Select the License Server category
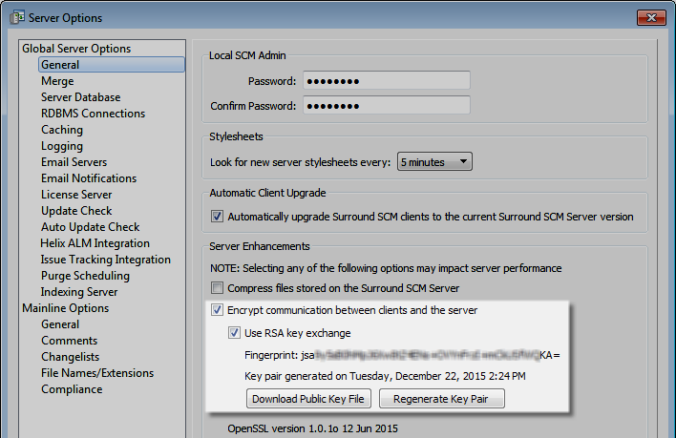The width and height of the screenshot is (676, 438). click(76, 195)
